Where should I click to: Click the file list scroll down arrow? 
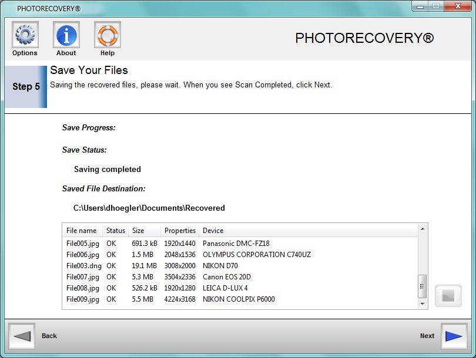click(423, 304)
